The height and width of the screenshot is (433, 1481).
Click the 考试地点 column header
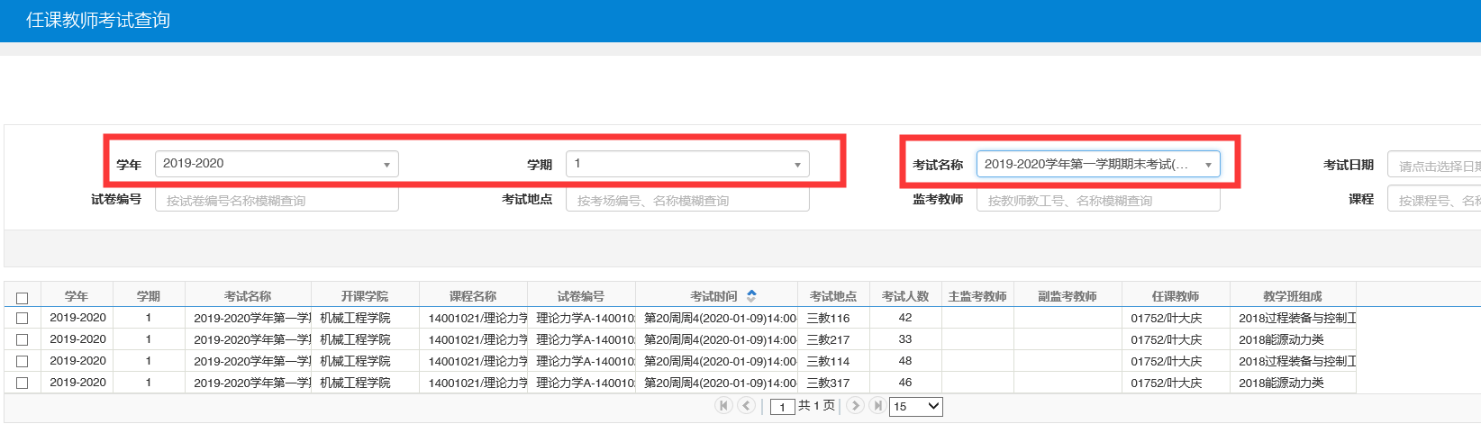pyautogui.click(x=833, y=296)
